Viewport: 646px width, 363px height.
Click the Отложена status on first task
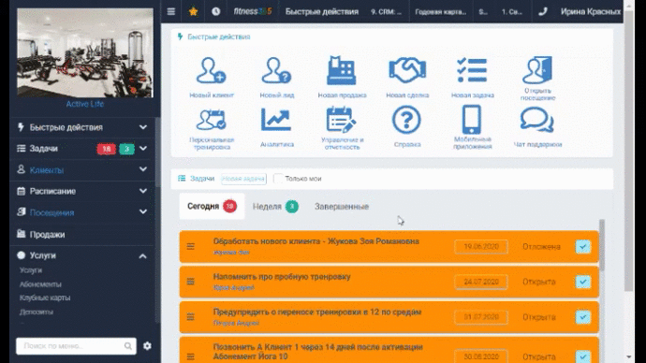pyautogui.click(x=541, y=247)
